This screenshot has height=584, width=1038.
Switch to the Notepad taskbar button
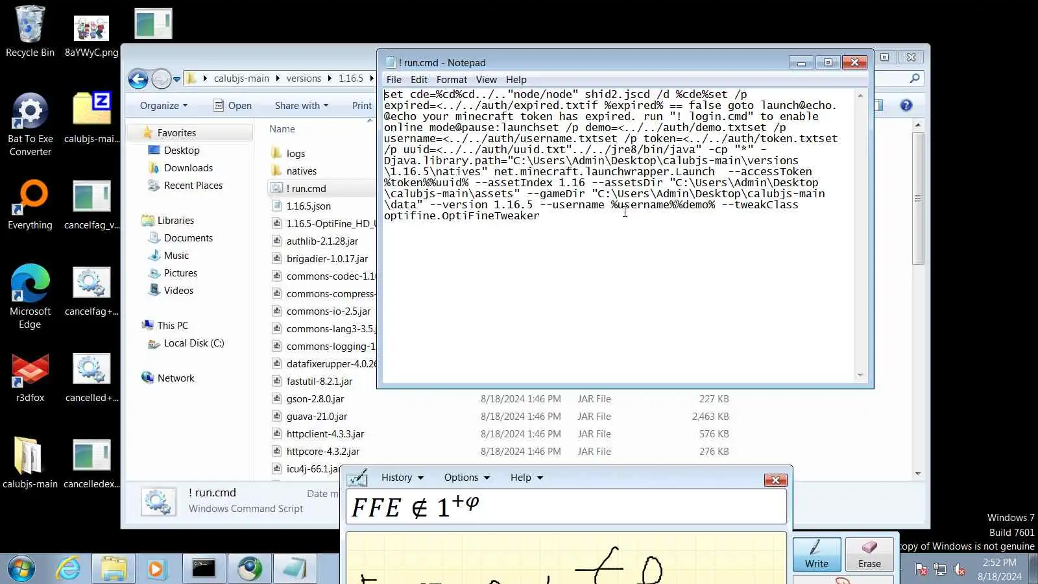[x=295, y=569]
